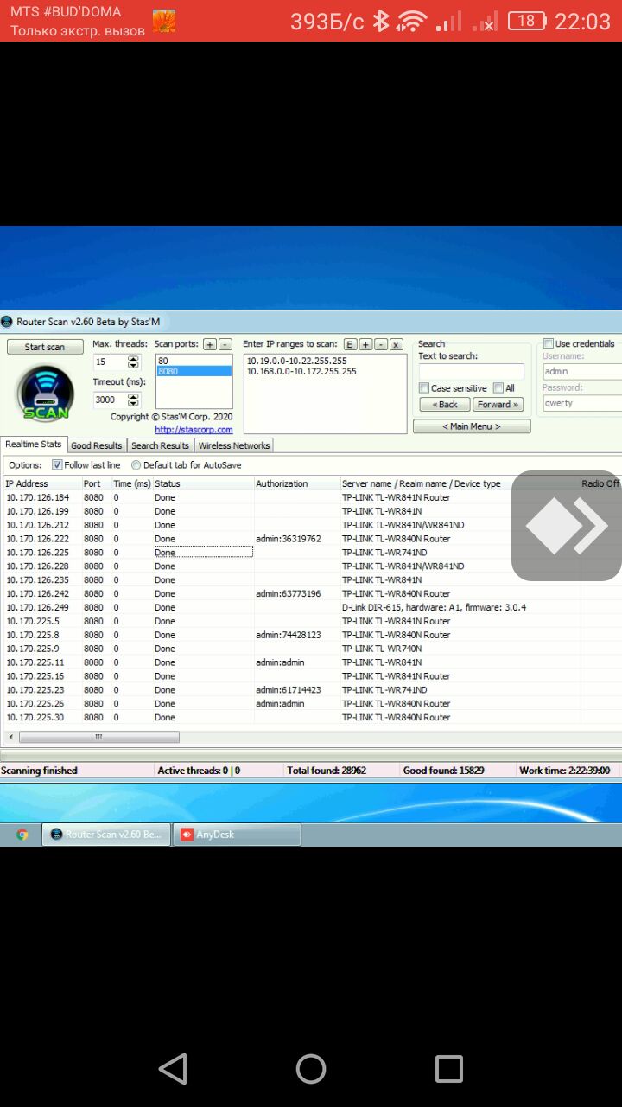Click authorization admin:74428123 cell
The width and height of the screenshot is (622, 1107).
[x=289, y=635]
